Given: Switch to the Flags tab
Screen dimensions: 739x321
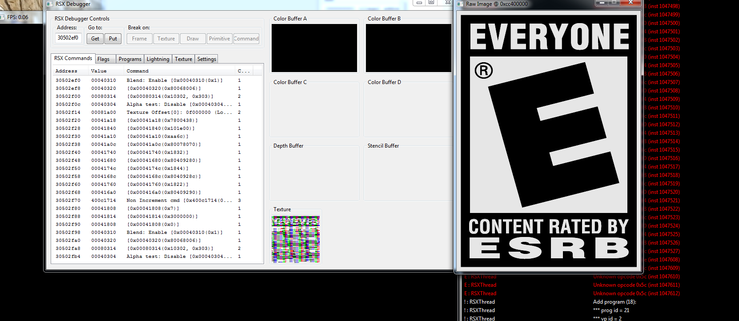Looking at the screenshot, I should pos(104,59).
